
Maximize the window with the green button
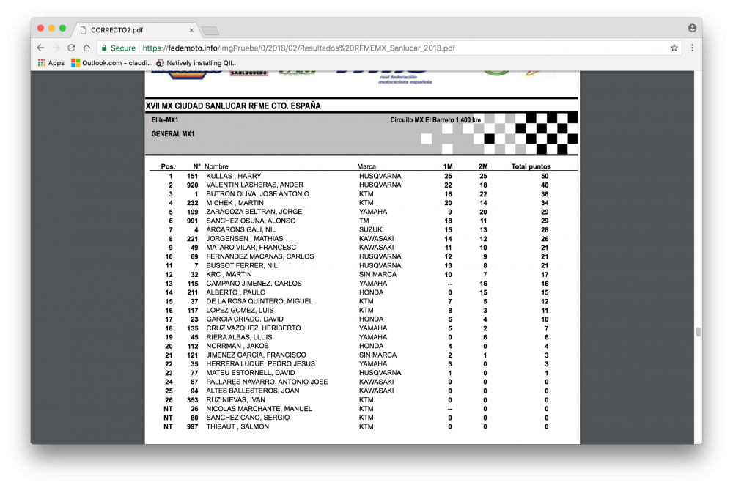[x=62, y=29]
